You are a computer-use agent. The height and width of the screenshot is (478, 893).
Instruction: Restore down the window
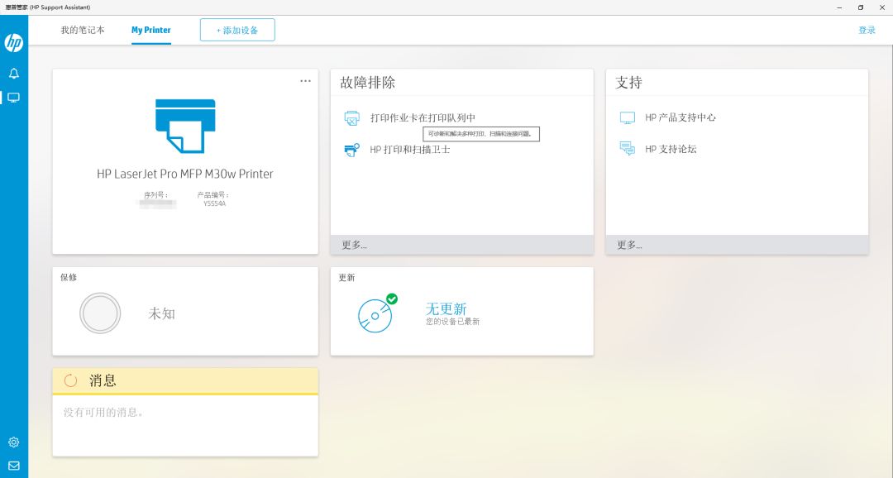[x=861, y=7]
